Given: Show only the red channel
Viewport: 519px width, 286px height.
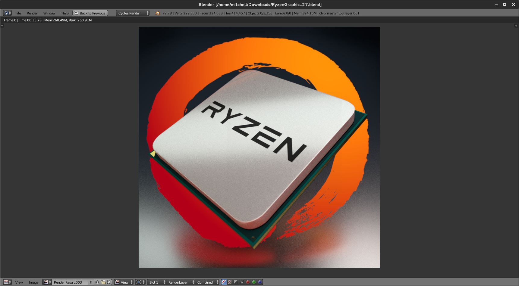Looking at the screenshot, I should point(248,282).
